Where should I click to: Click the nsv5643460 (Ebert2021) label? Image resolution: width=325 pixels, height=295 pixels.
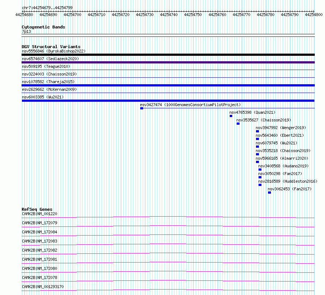point(280,135)
